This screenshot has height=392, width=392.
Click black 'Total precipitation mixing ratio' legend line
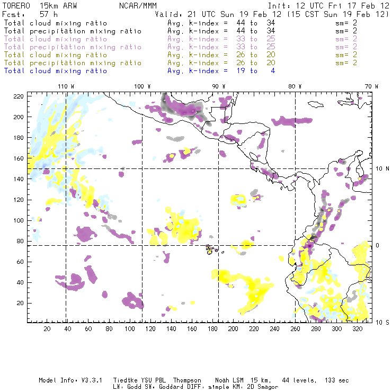tap(73, 31)
